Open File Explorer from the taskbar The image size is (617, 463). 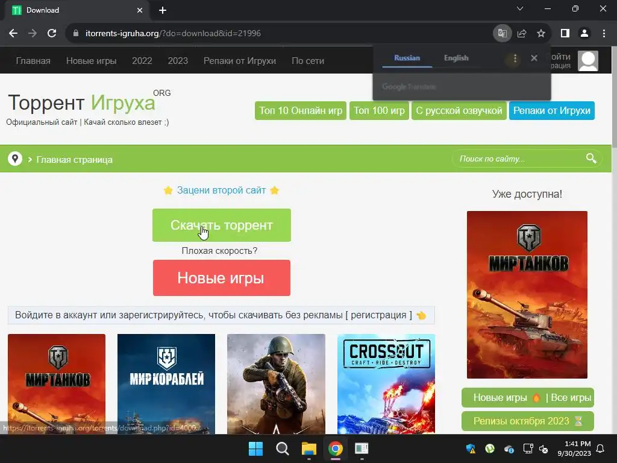[309, 449]
